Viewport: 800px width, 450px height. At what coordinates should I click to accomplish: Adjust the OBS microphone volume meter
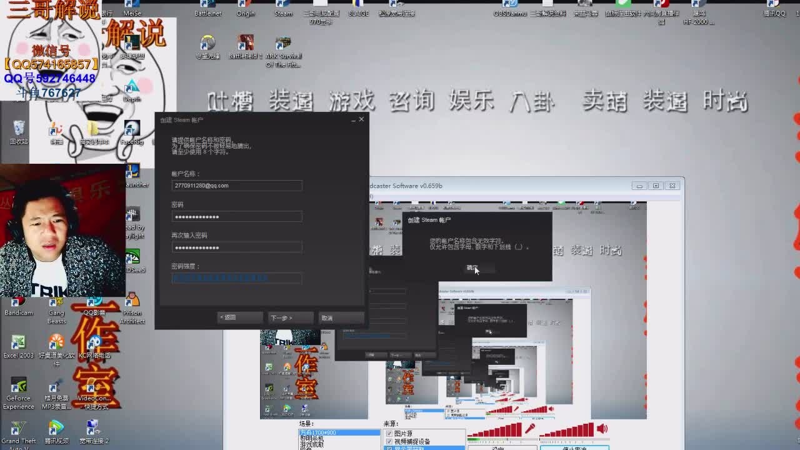(x=494, y=430)
